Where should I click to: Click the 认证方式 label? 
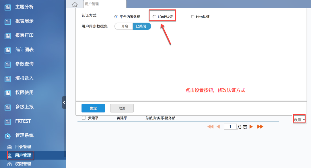(x=89, y=15)
